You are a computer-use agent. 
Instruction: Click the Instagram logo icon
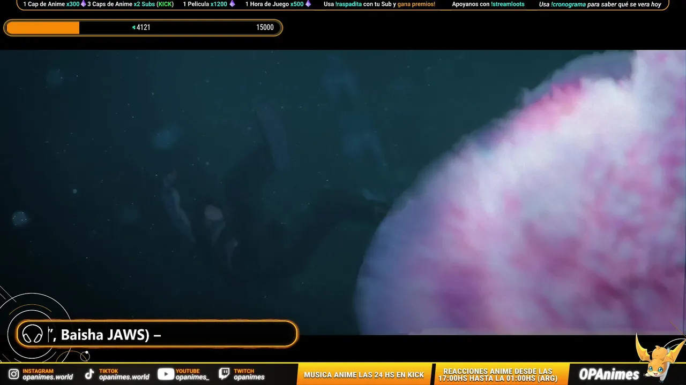tap(14, 374)
